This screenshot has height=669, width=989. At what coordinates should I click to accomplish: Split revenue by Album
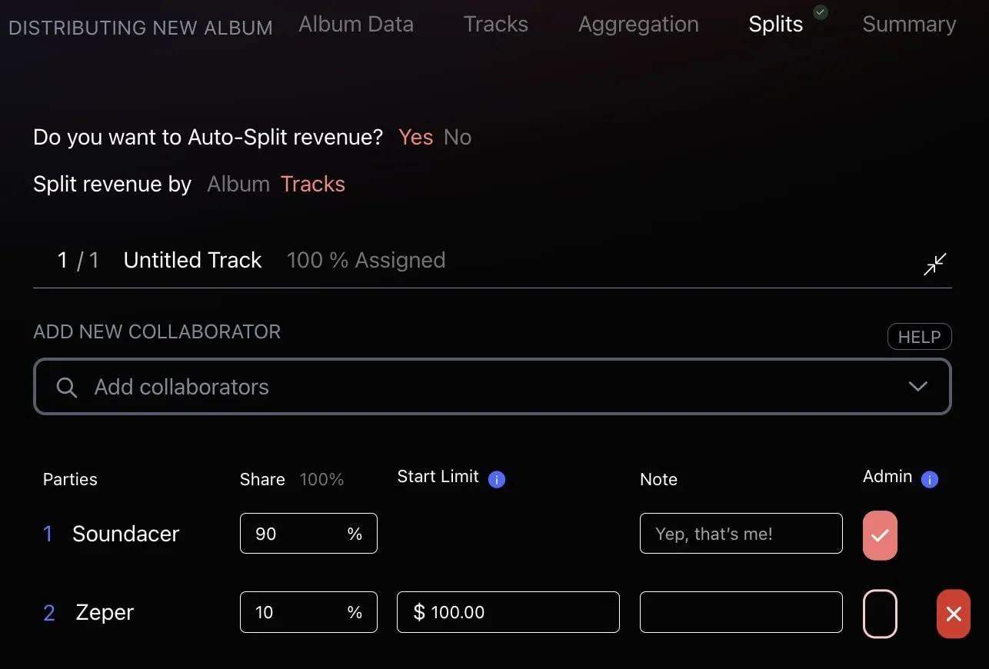[x=238, y=184]
